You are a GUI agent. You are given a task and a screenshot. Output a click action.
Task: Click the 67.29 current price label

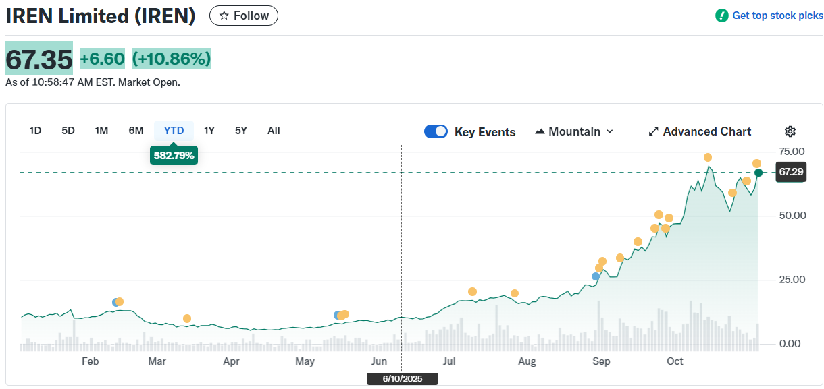click(x=791, y=173)
